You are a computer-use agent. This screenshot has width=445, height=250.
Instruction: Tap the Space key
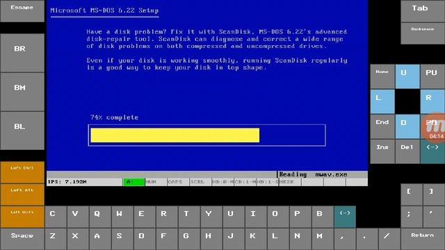tap(22, 239)
